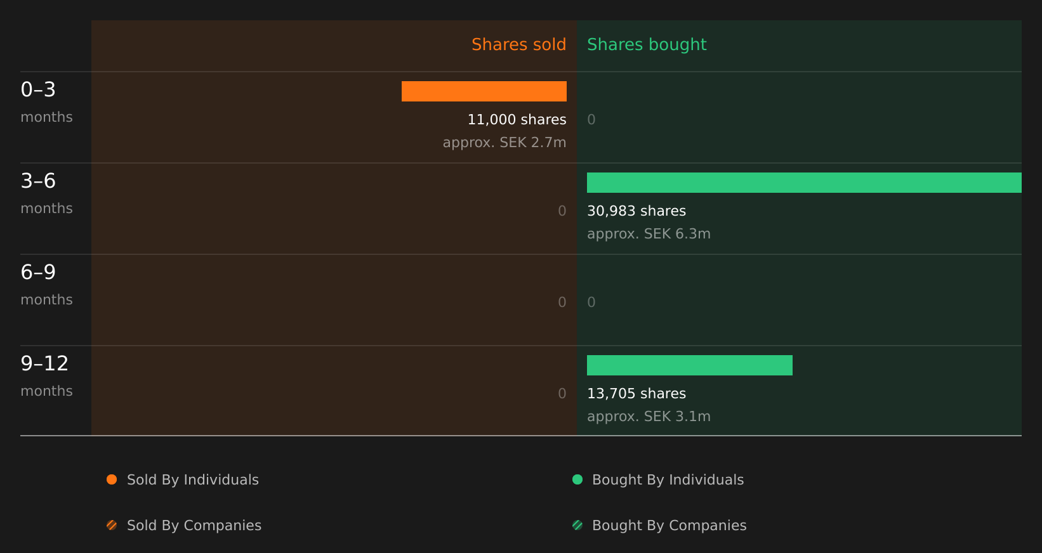Click the zero bought value in 0–3 months row
Screen dimensions: 1042x553
click(591, 119)
